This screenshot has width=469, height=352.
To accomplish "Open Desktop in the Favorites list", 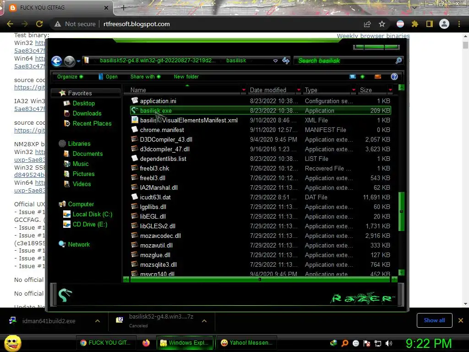I will click(83, 103).
